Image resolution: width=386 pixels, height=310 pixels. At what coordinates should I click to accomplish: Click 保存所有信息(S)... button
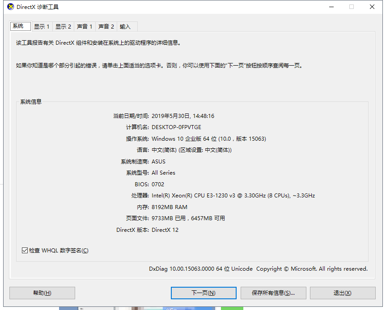pos(273,293)
